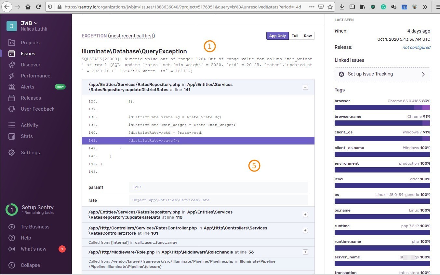Open Stats chart icon
The height and width of the screenshot is (275, 440).
(12, 136)
